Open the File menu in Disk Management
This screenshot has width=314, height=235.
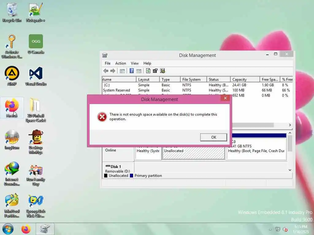108,63
